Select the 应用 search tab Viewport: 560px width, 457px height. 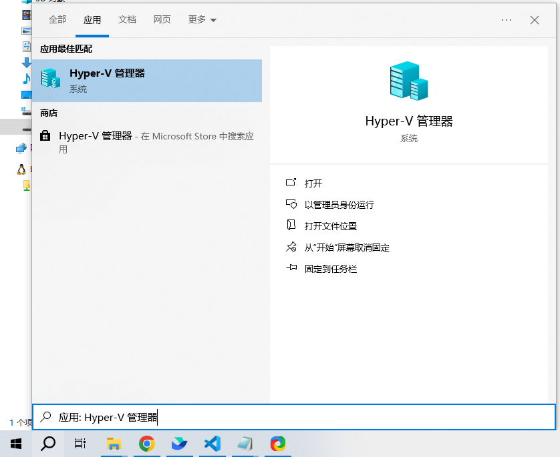92,19
